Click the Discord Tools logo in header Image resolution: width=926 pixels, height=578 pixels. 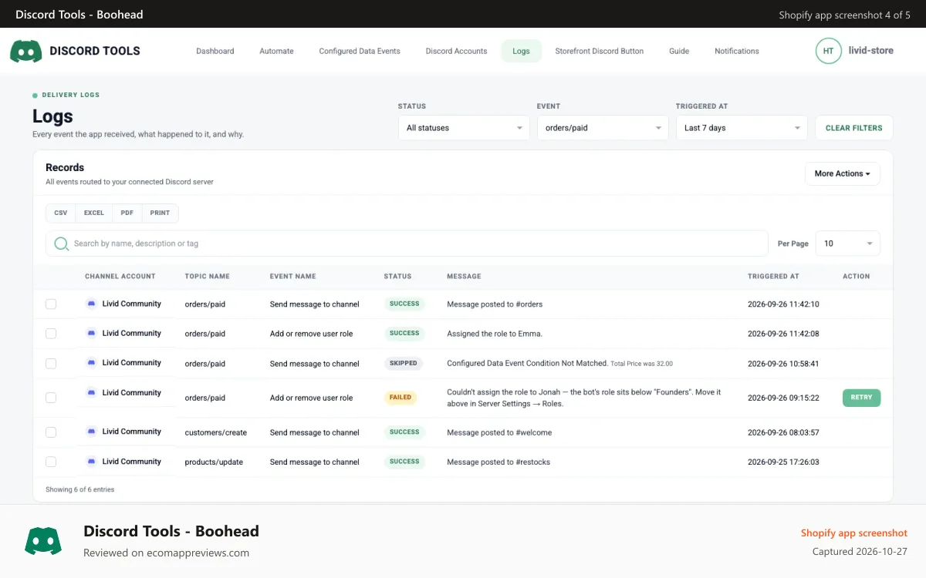pyautogui.click(x=26, y=51)
